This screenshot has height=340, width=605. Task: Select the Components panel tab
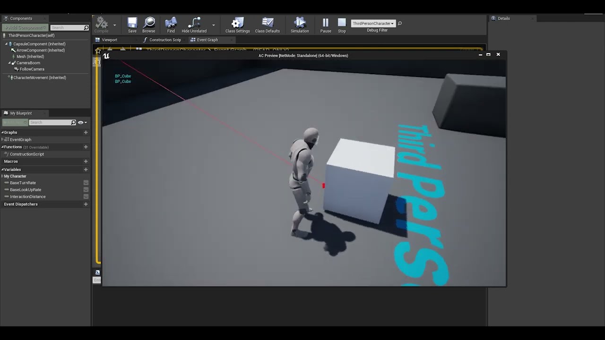pos(21,18)
